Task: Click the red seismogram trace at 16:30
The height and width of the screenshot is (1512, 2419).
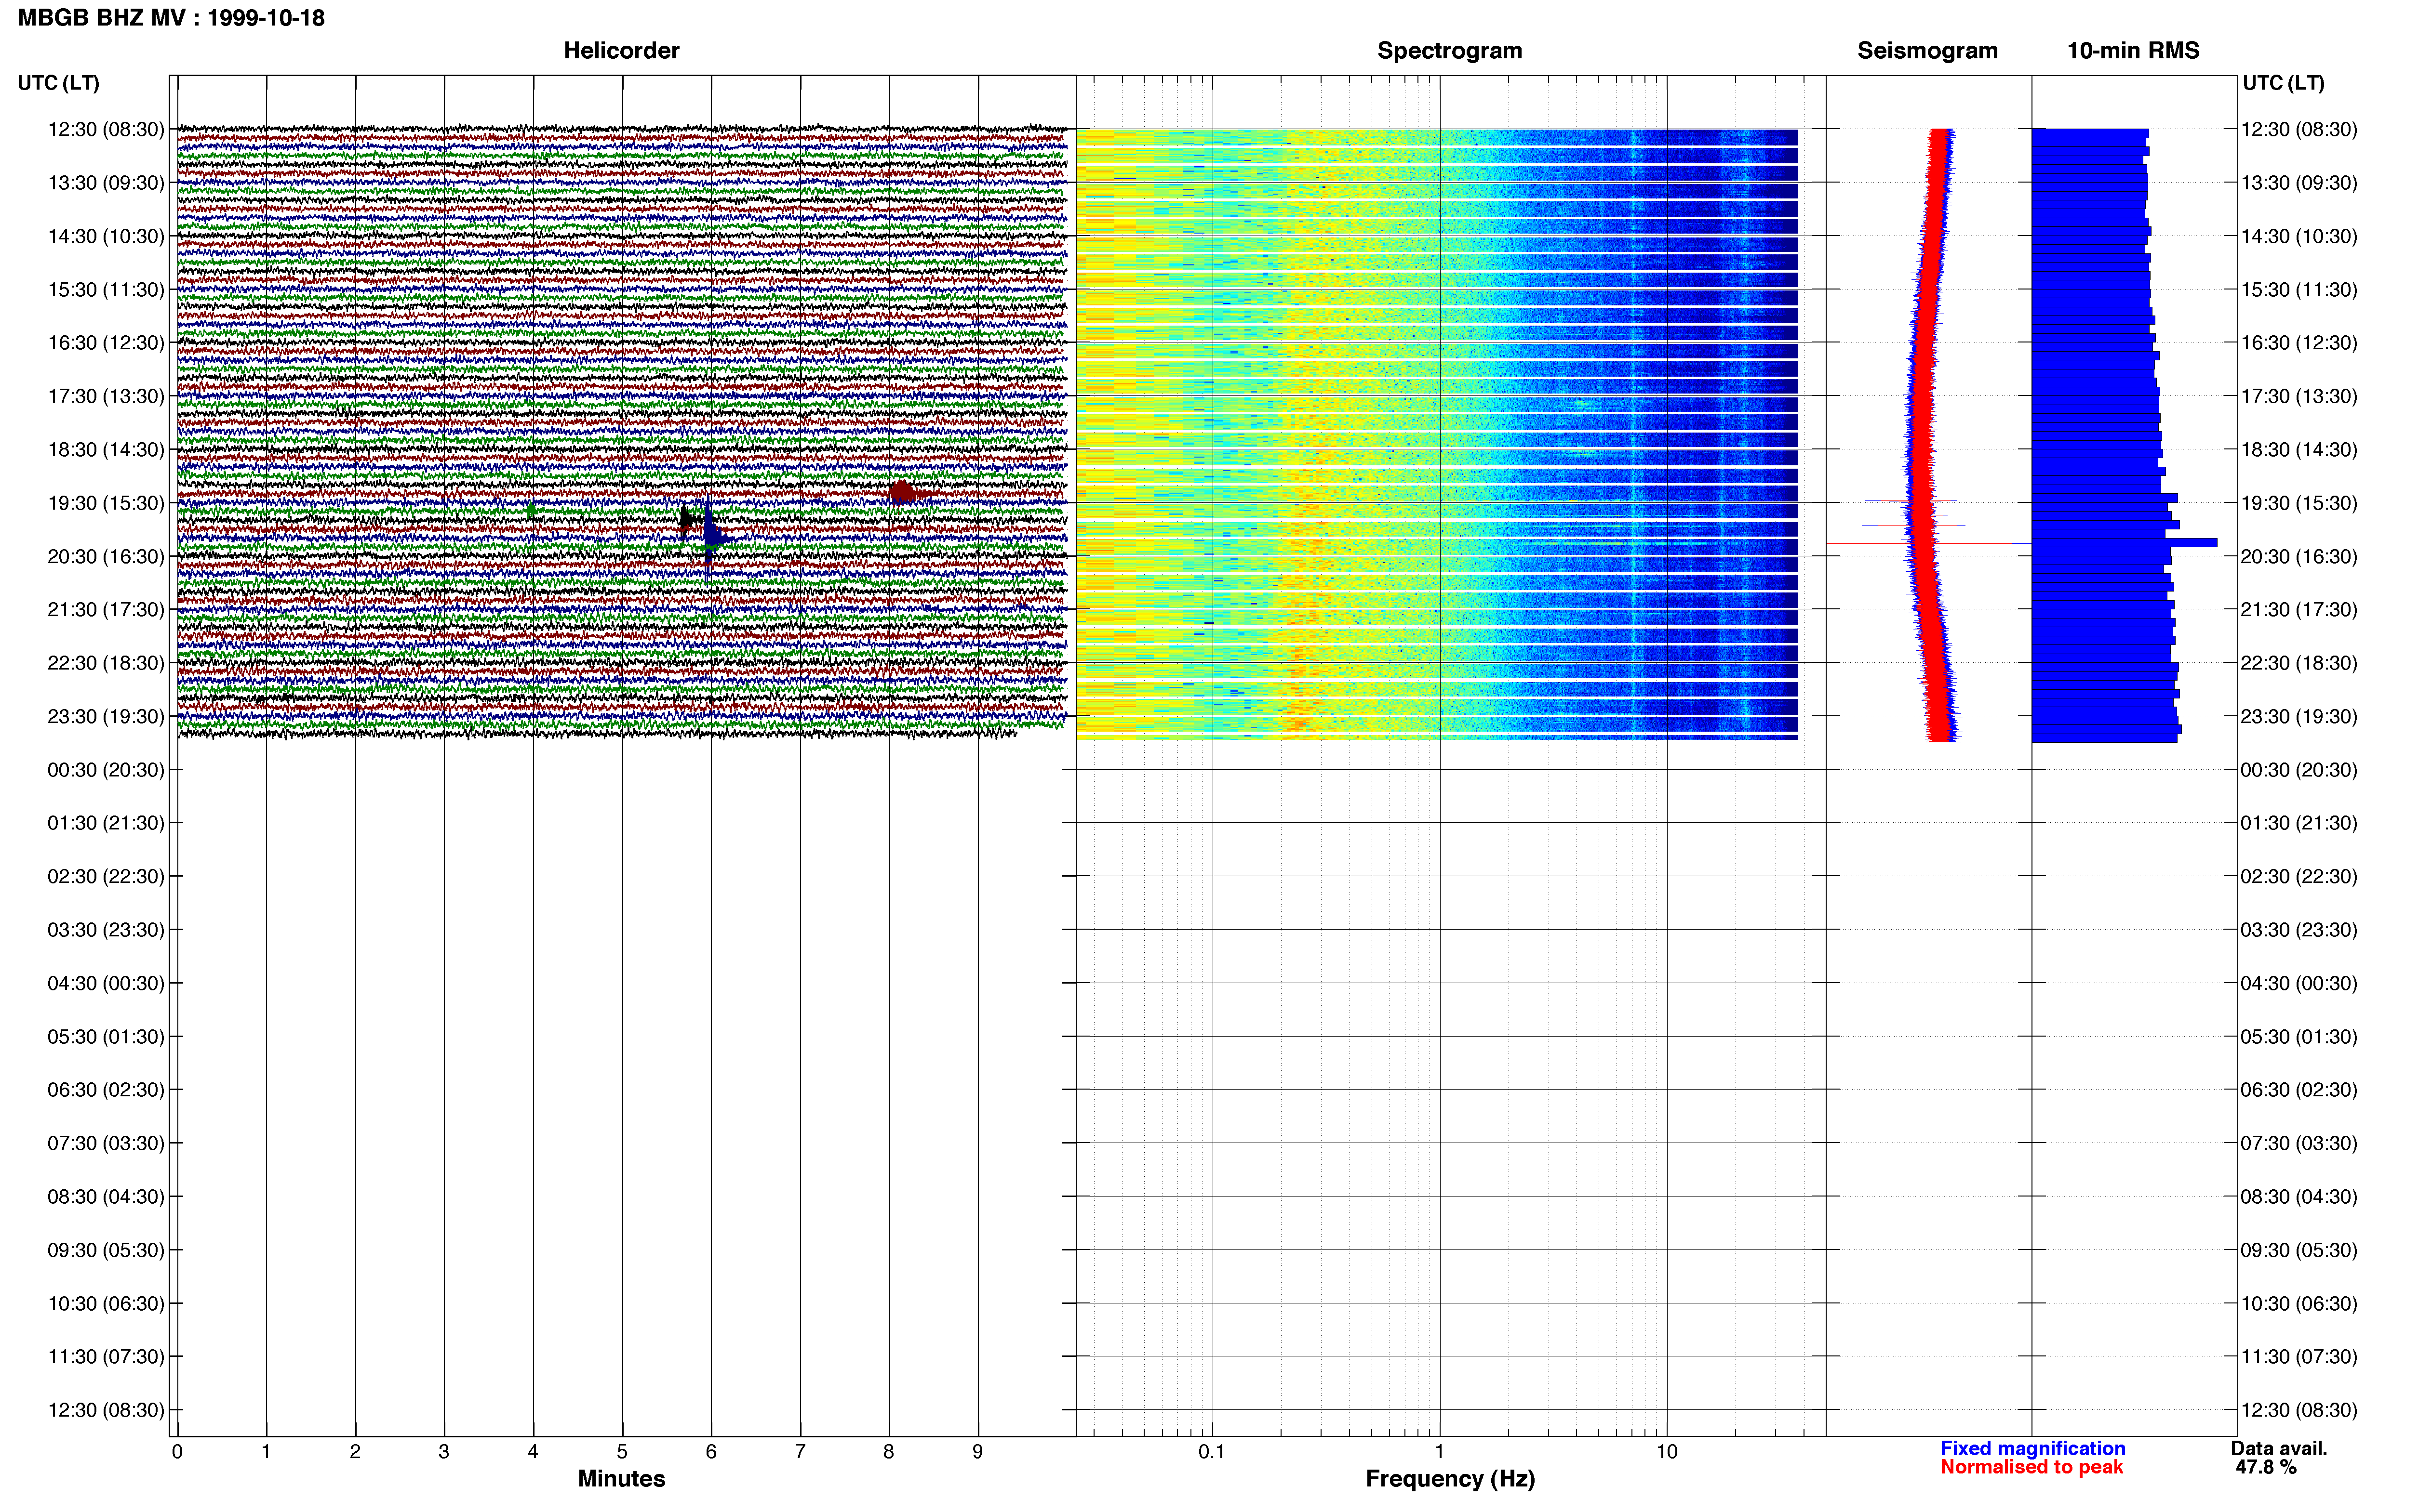Action: coord(1925,343)
